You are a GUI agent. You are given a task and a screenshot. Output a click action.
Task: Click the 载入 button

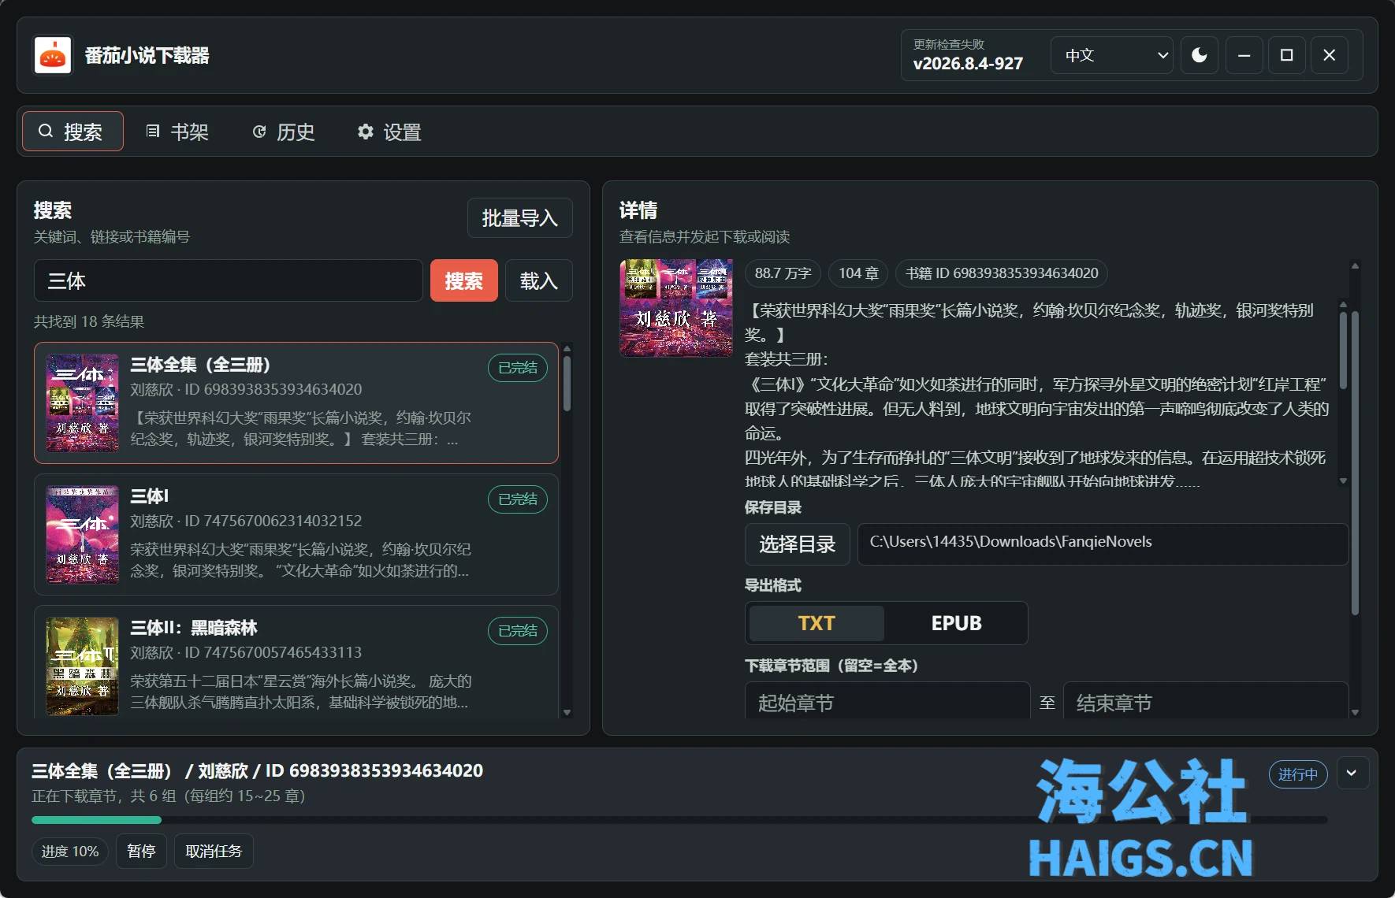[539, 280]
